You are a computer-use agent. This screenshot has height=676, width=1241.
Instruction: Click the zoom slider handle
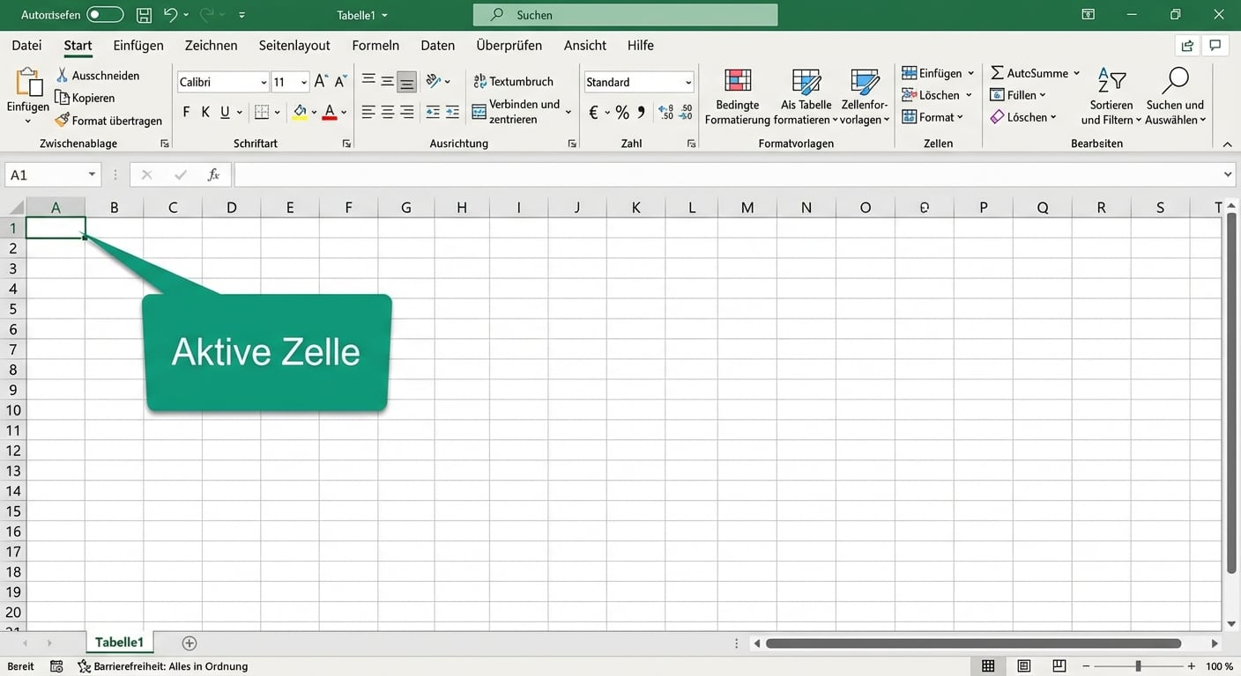(1139, 666)
